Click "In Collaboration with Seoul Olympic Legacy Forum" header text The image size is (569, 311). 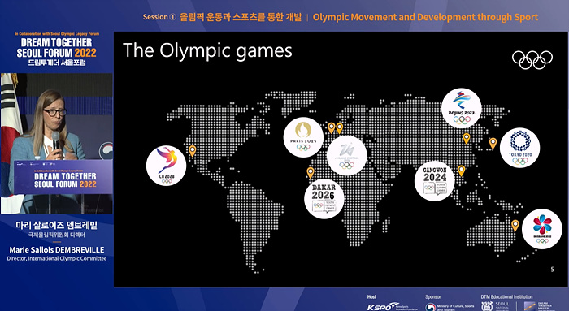coord(57,34)
